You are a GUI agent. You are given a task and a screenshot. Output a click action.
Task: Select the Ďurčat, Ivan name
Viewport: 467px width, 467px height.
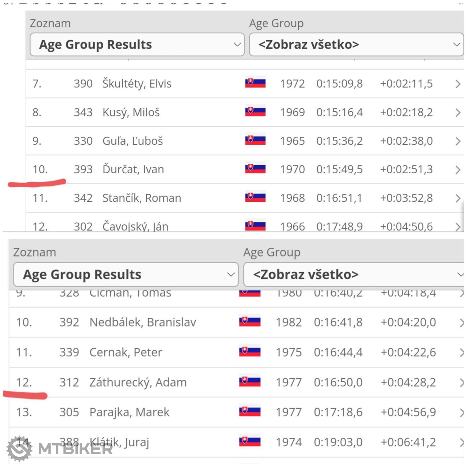coord(133,169)
